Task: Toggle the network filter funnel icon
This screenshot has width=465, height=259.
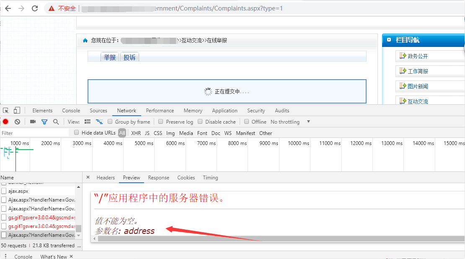Action: (44, 122)
